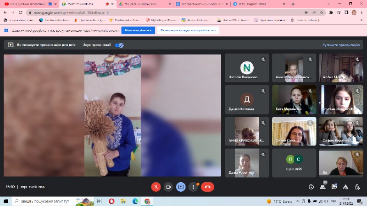Close the Meet browser tab
The width and height of the screenshot is (367, 206).
(112, 4)
